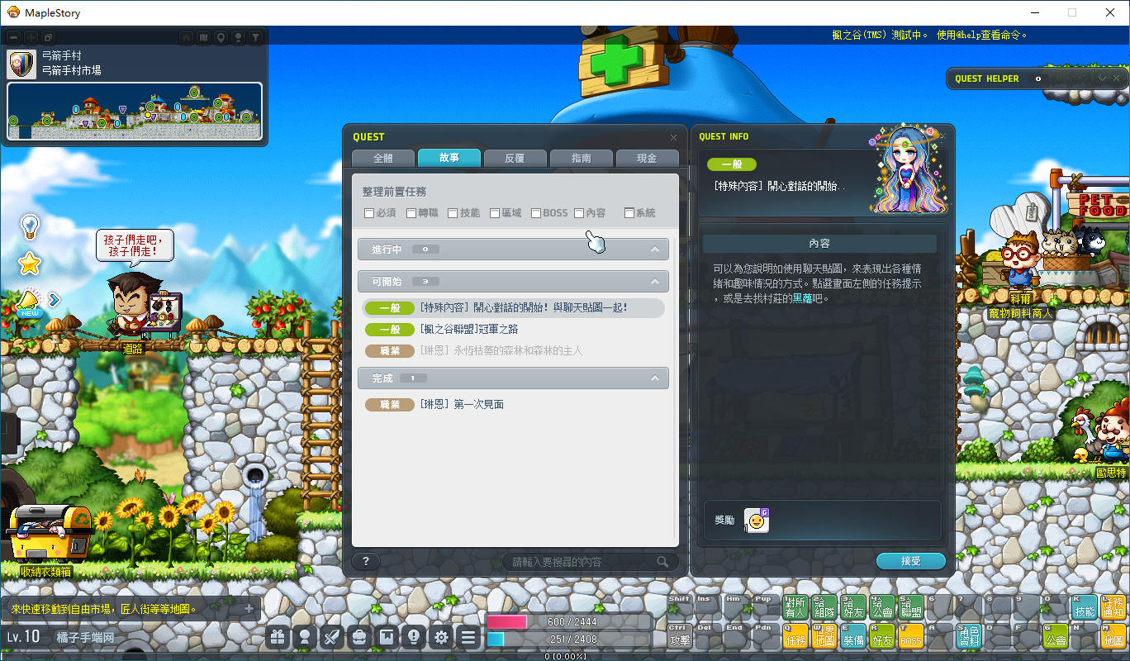Click the 好友 friends hotkey slot

[882, 635]
